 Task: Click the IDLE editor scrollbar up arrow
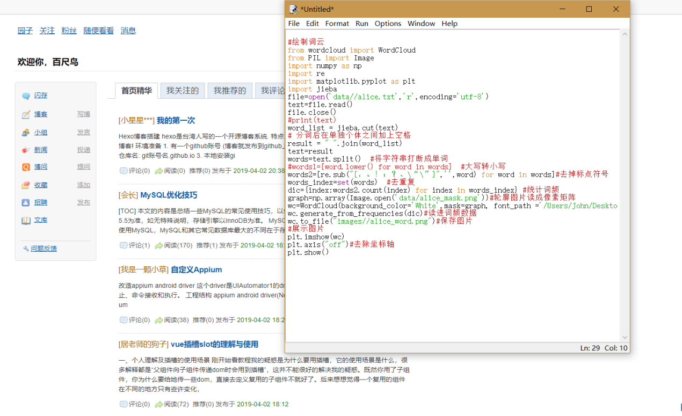(625, 34)
